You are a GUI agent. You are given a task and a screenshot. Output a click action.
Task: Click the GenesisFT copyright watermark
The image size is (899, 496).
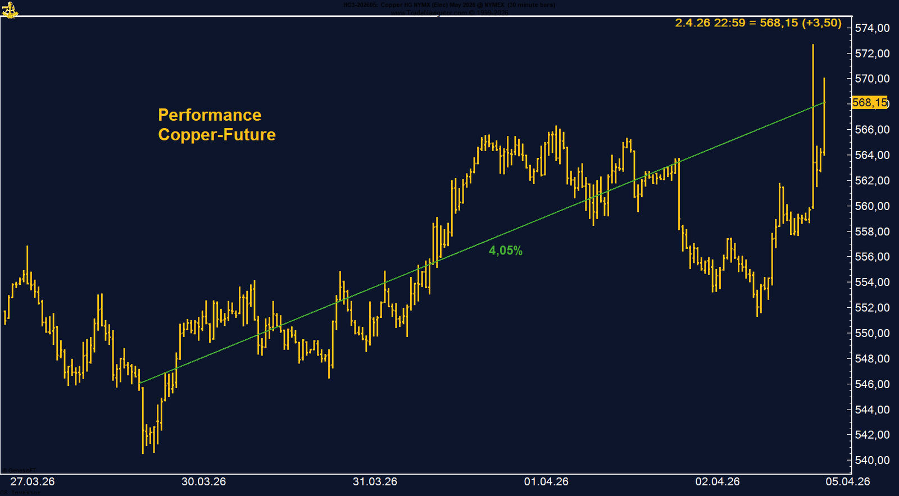[19, 470]
